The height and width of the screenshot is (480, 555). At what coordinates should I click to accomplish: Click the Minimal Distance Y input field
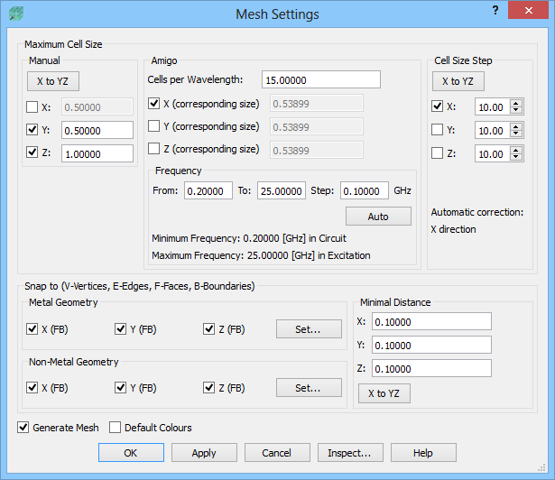[x=431, y=345]
